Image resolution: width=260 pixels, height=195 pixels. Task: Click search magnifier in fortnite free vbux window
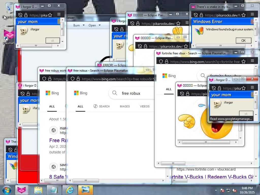click(x=203, y=76)
